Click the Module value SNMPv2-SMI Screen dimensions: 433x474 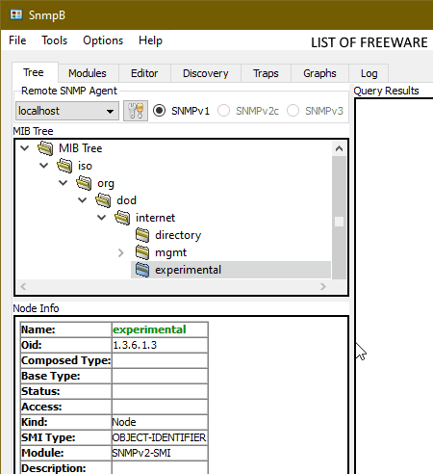[x=141, y=453]
